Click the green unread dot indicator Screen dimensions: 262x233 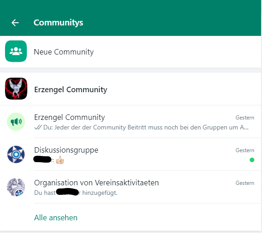point(252,160)
